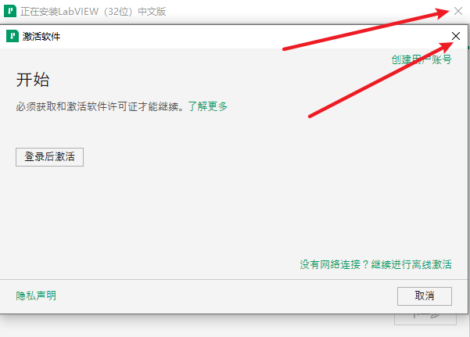Click the separator line above the 取消 button

pos(234,279)
